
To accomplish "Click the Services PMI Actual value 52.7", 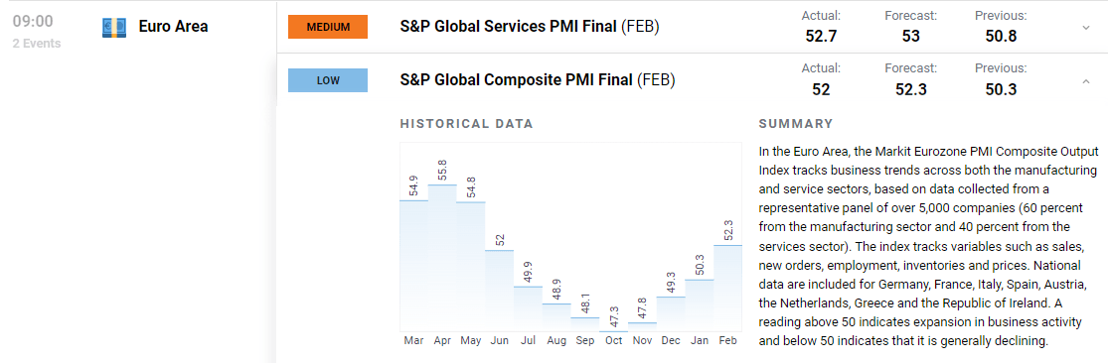I will [x=821, y=36].
